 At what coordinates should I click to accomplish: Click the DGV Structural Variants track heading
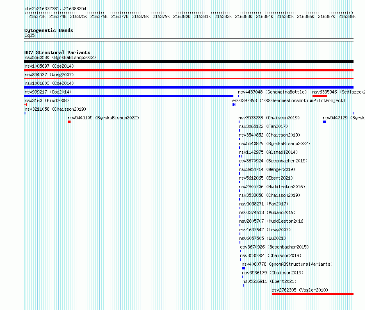click(x=57, y=52)
